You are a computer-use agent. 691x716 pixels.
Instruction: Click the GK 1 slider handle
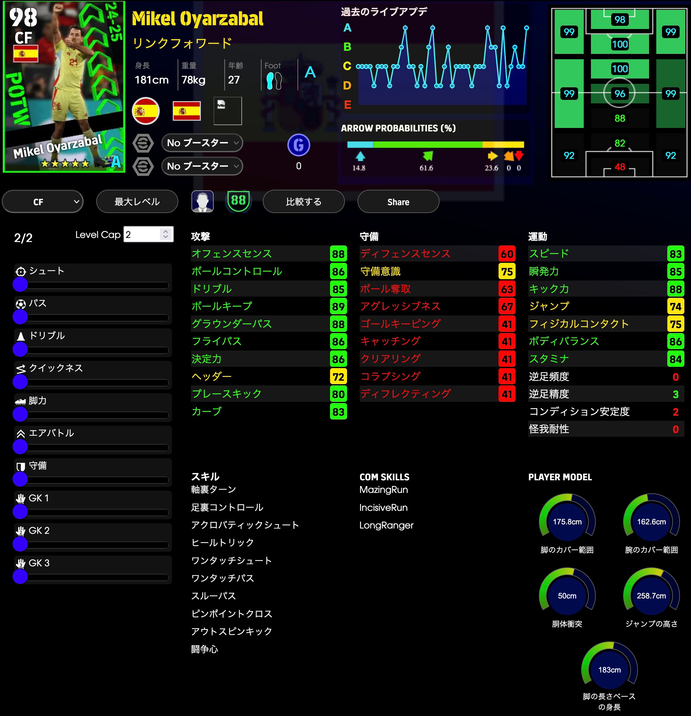click(x=20, y=511)
